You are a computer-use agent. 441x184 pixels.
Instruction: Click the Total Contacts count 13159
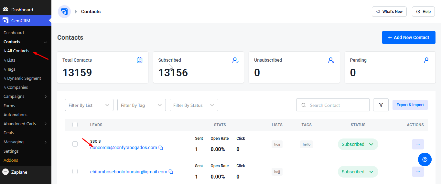point(77,73)
